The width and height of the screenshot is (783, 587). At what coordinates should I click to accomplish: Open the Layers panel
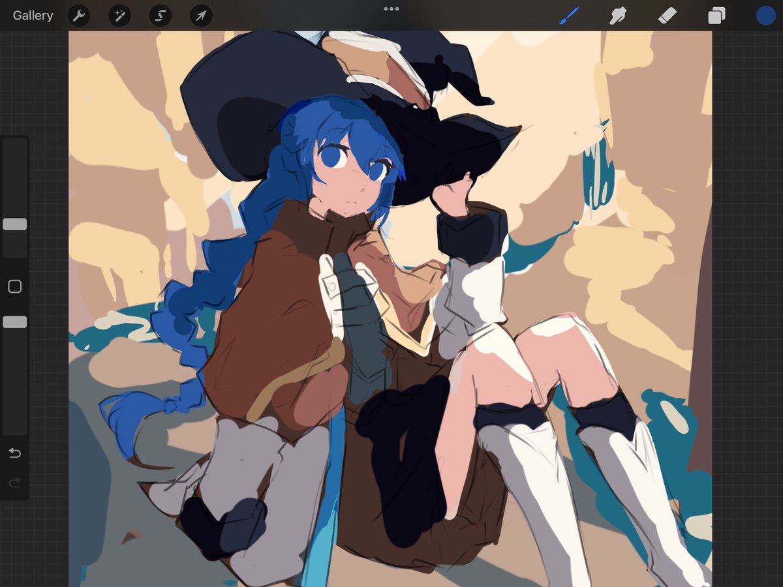coord(716,16)
